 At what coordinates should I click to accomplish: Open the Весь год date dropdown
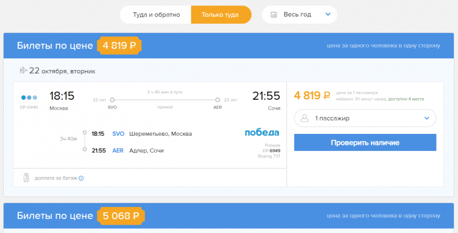pyautogui.click(x=300, y=15)
